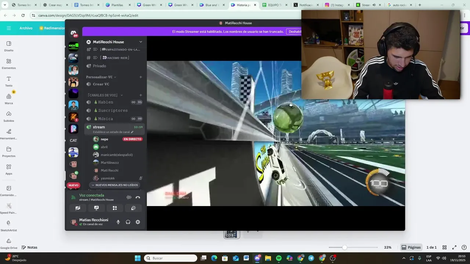The height and width of the screenshot is (264, 470).
Task: Open Canva Subidos uploads panel
Action: point(9,116)
